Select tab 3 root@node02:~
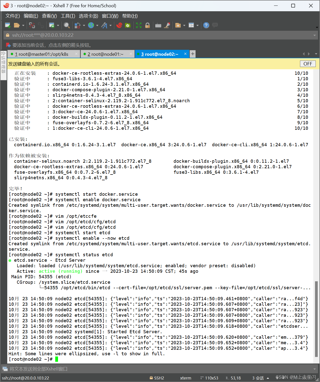320x382 pixels. pyautogui.click(x=162, y=54)
